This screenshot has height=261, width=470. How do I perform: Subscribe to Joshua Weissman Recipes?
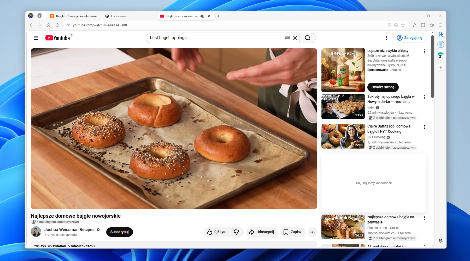(119, 232)
